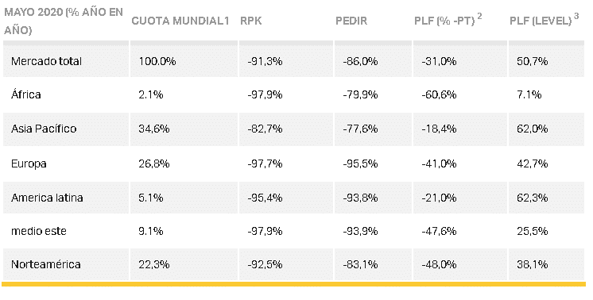Select the África row label
The image size is (593, 300).
tap(25, 94)
